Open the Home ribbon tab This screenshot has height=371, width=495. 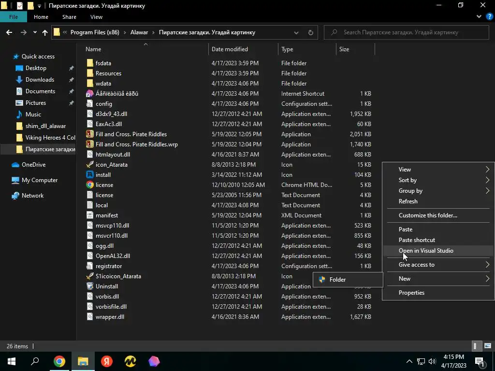point(41,17)
